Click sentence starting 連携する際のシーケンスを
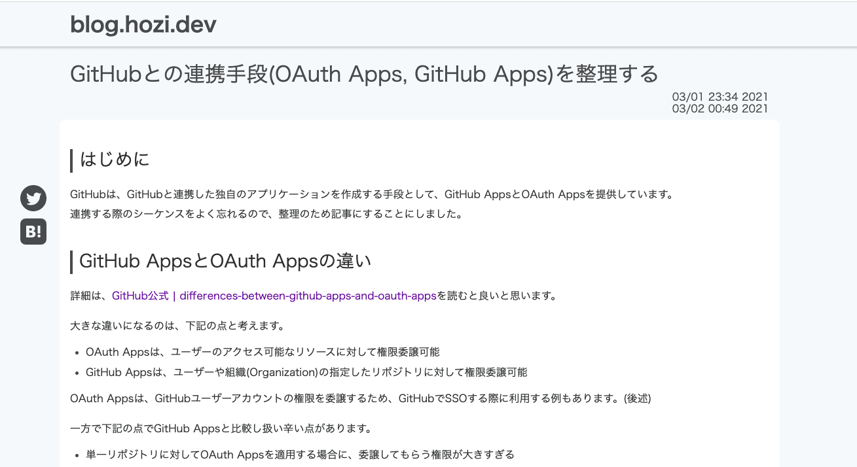The image size is (857, 467). point(266,214)
